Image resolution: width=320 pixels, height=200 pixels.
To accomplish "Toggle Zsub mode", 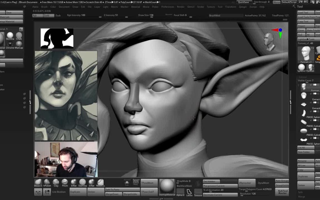I will [58, 16].
